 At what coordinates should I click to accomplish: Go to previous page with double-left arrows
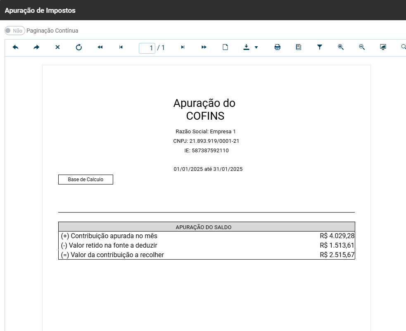coord(100,47)
